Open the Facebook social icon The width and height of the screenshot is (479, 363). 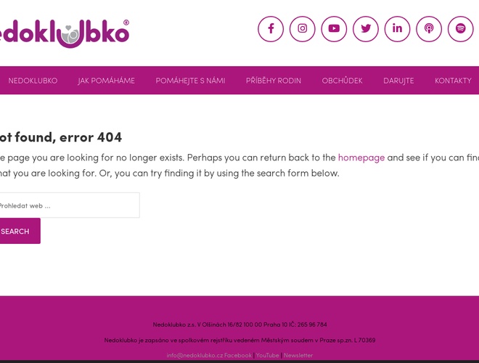(x=271, y=29)
